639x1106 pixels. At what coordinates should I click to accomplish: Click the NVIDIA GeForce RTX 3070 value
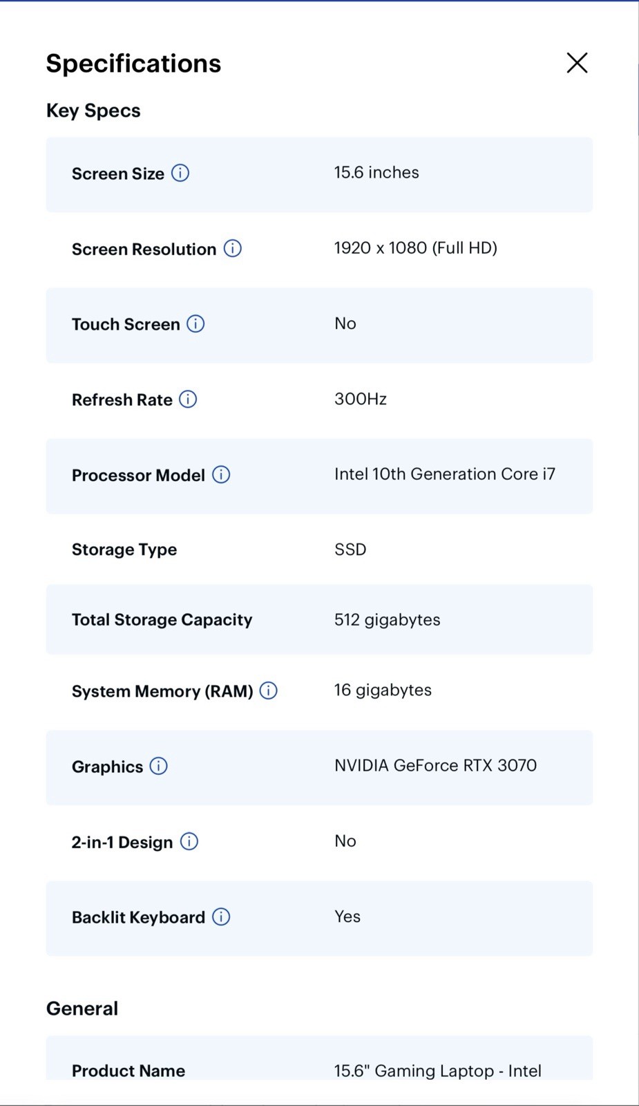pos(435,765)
